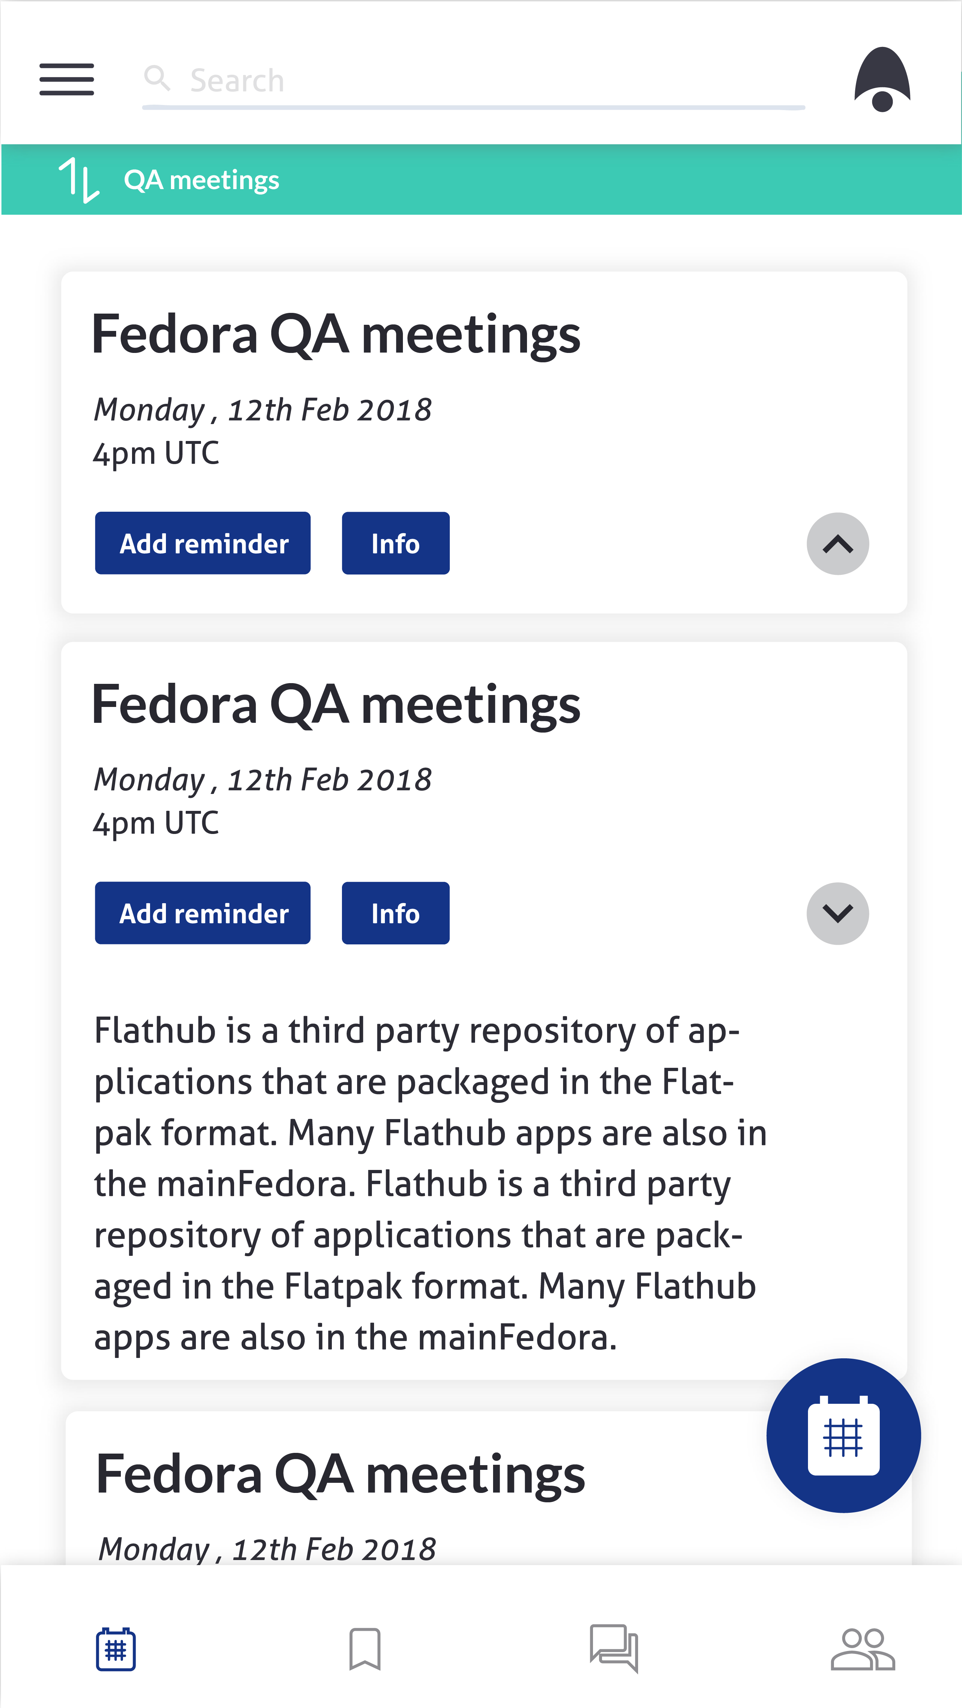Click the magnifier search icon
The height and width of the screenshot is (1708, 962).
click(157, 78)
